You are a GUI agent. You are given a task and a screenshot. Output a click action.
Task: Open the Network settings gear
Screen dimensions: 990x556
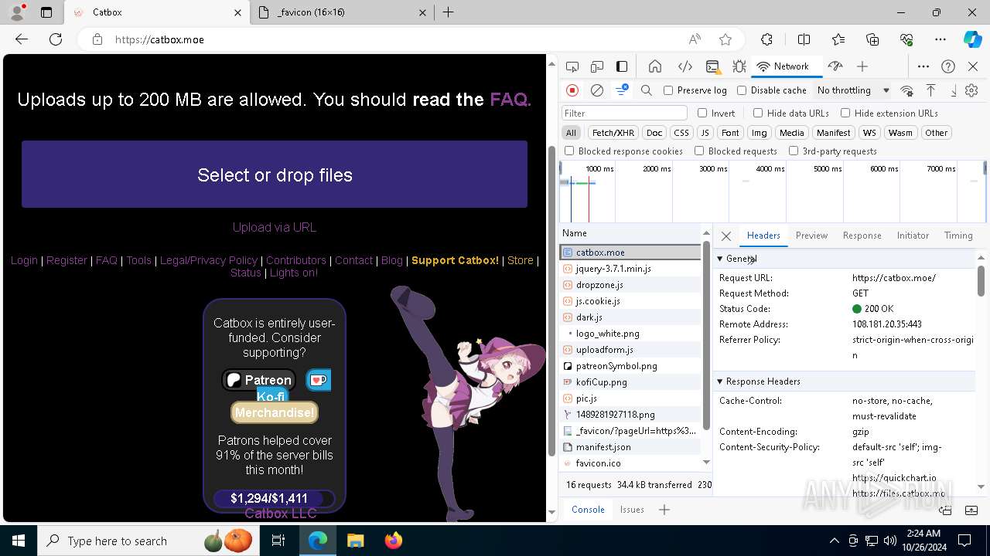tap(971, 90)
